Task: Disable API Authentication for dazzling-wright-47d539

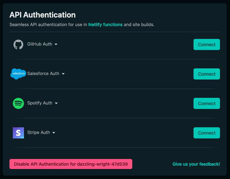Action: pyautogui.click(x=71, y=164)
